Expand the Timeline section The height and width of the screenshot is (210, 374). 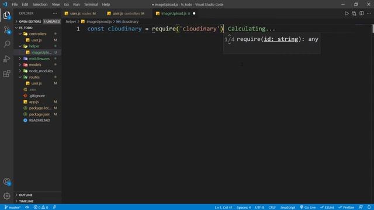(37, 201)
